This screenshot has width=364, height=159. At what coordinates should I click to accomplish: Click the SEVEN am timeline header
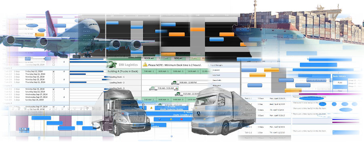[x=149, y=59]
